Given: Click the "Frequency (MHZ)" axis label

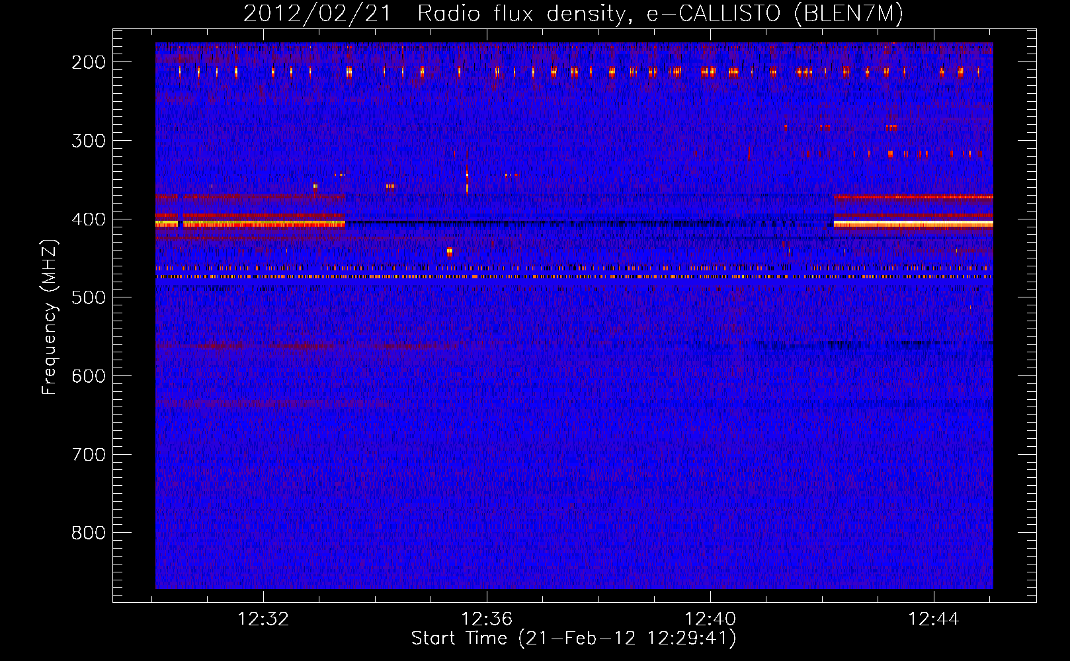Looking at the screenshot, I should (x=50, y=317).
